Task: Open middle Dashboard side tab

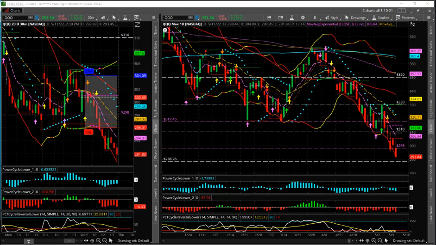Action: click(156, 174)
